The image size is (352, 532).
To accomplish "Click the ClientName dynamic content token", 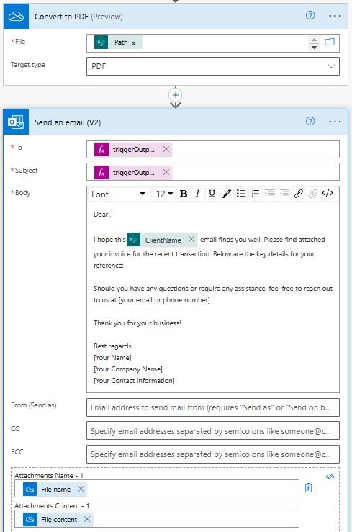I will 162,240.
